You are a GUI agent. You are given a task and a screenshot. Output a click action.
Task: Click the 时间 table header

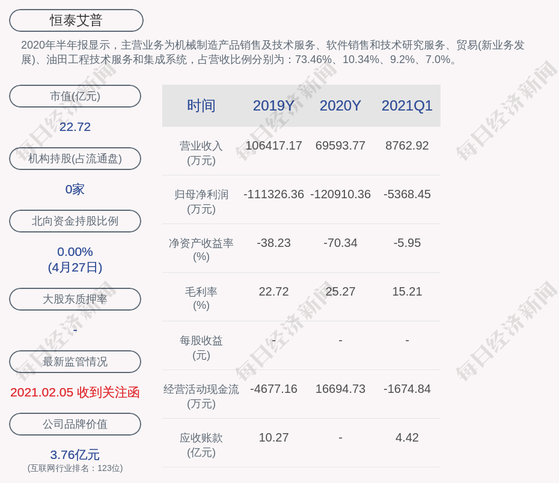click(201, 106)
